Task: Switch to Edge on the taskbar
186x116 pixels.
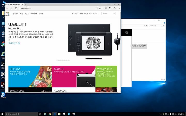Action: [55, 114]
